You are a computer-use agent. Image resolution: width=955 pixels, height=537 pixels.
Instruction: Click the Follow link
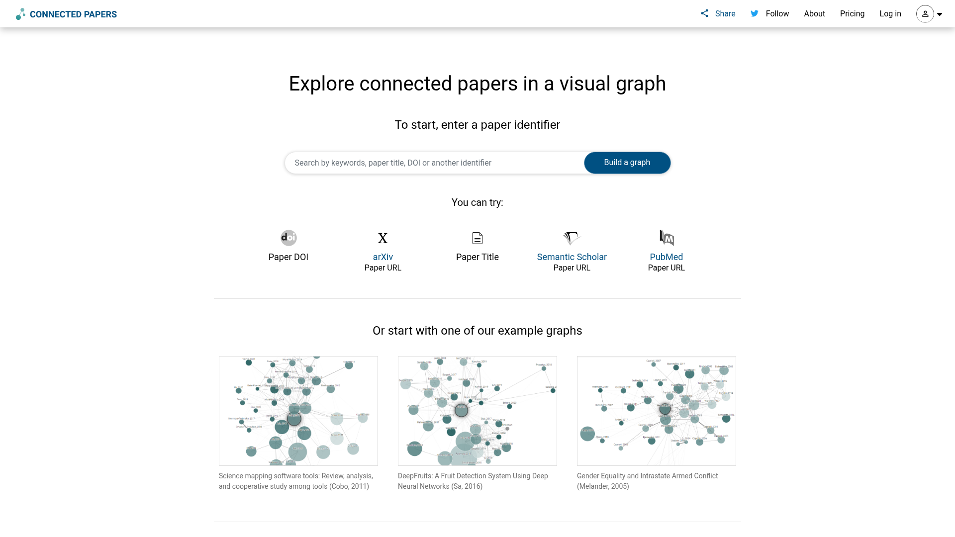point(777,13)
